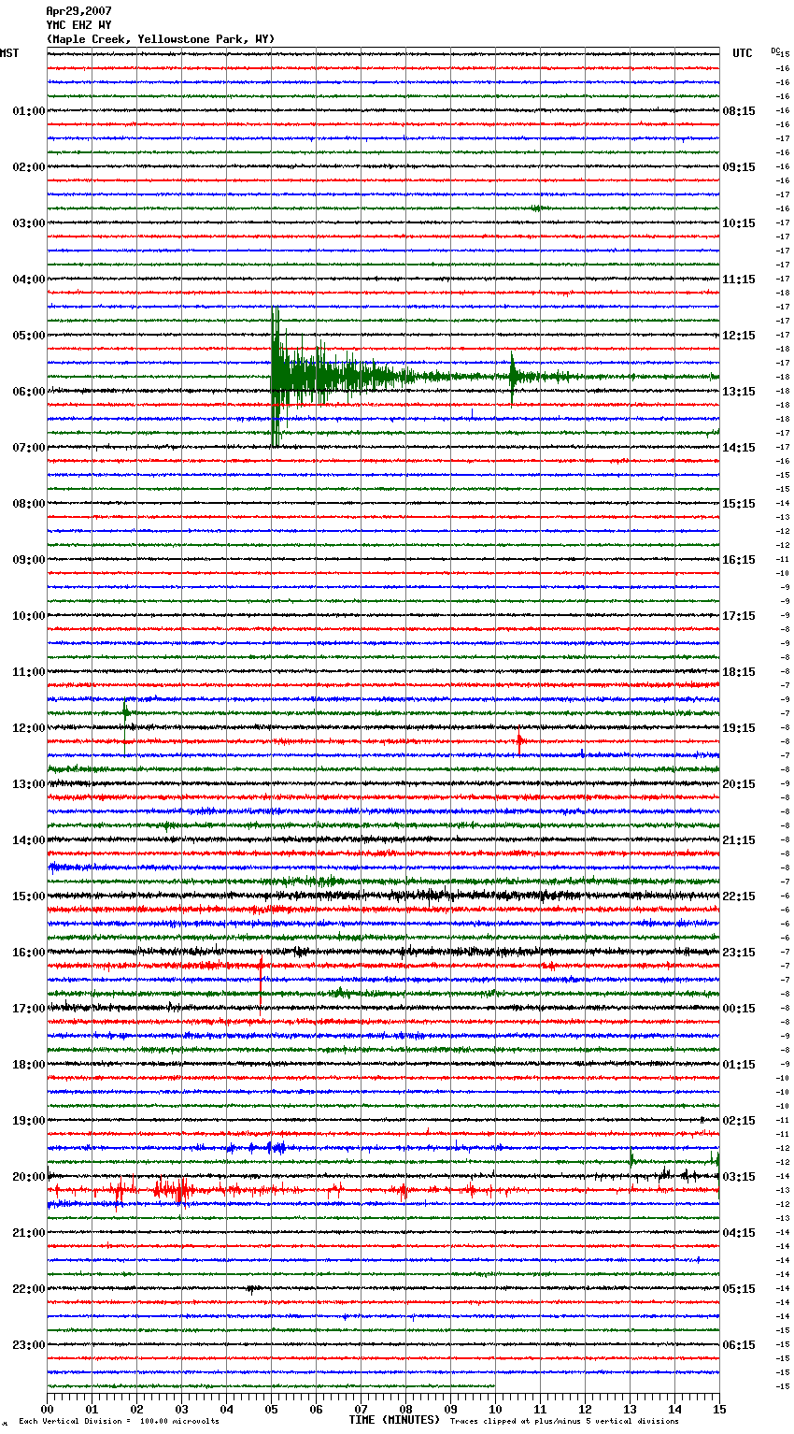The image size is (794, 1434).
Task: Click the "04:15" UTC time label
Action: pos(739,1233)
